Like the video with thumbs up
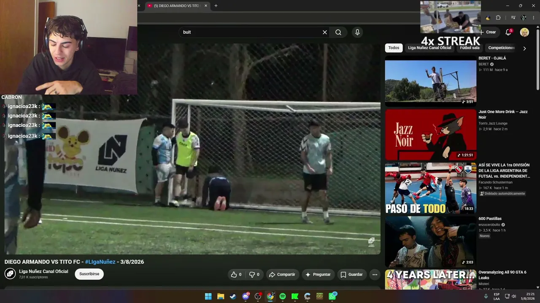The image size is (540, 303). [x=236, y=274]
